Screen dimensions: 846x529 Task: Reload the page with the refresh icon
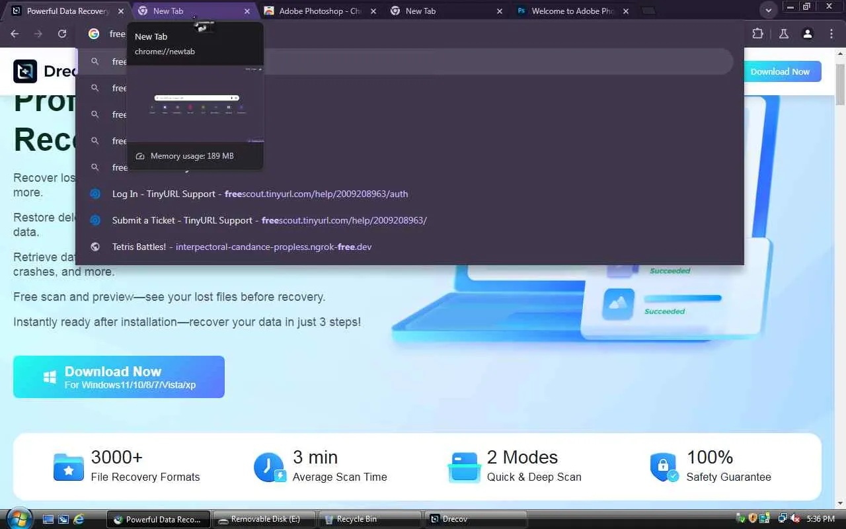(62, 34)
